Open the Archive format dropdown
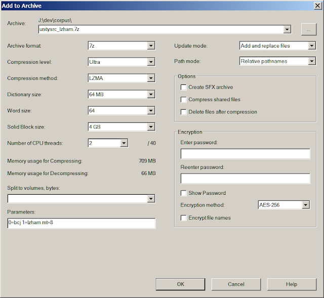Viewport: 324px width, 298px height. click(x=151, y=46)
